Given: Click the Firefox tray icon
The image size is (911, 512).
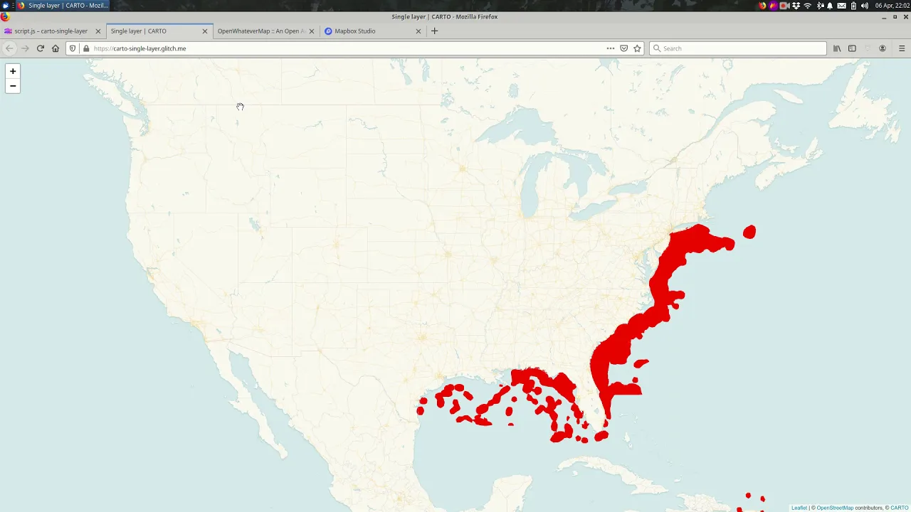Looking at the screenshot, I should point(762,6).
